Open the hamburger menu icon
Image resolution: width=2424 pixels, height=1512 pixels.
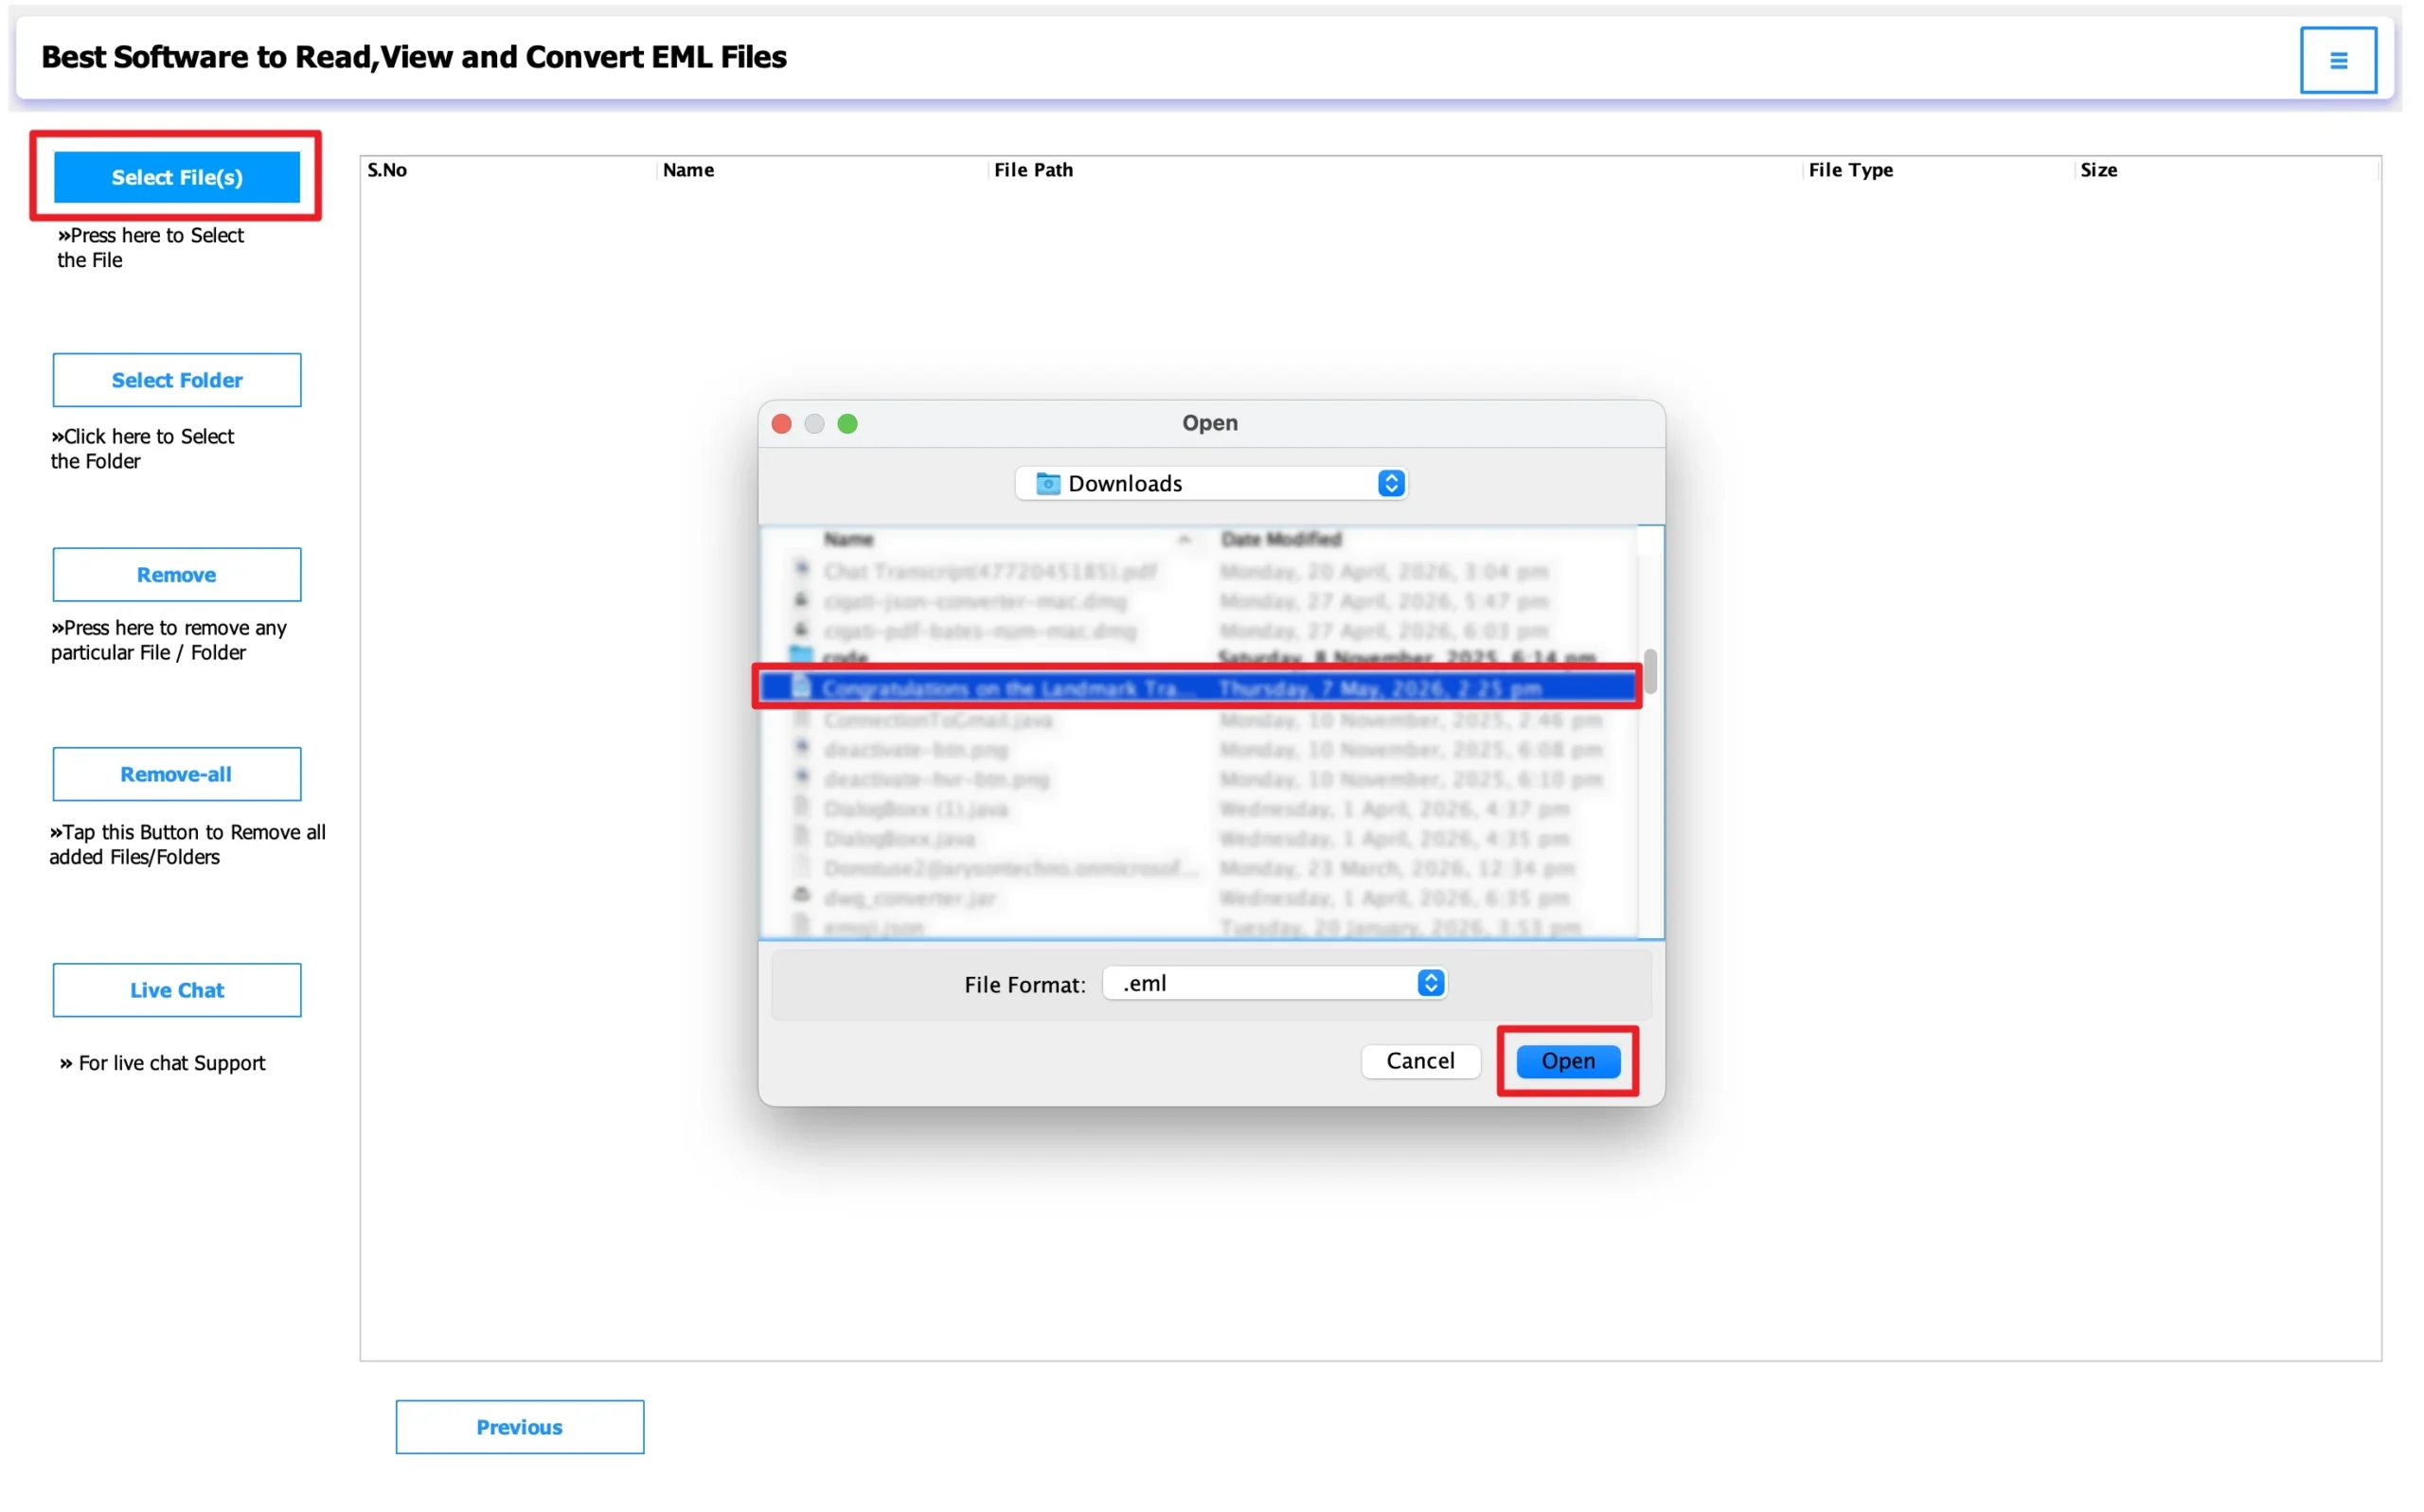(2338, 60)
